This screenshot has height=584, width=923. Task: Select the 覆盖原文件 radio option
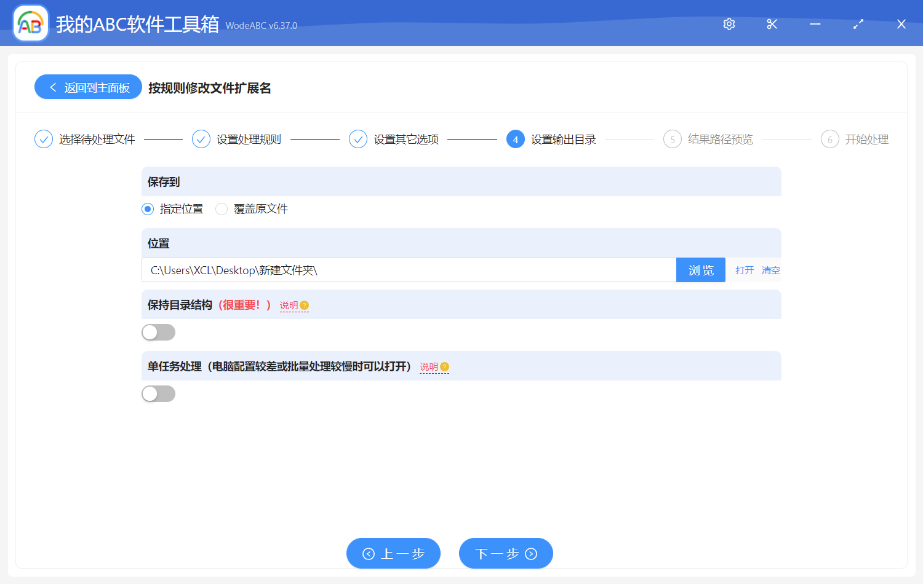(222, 209)
